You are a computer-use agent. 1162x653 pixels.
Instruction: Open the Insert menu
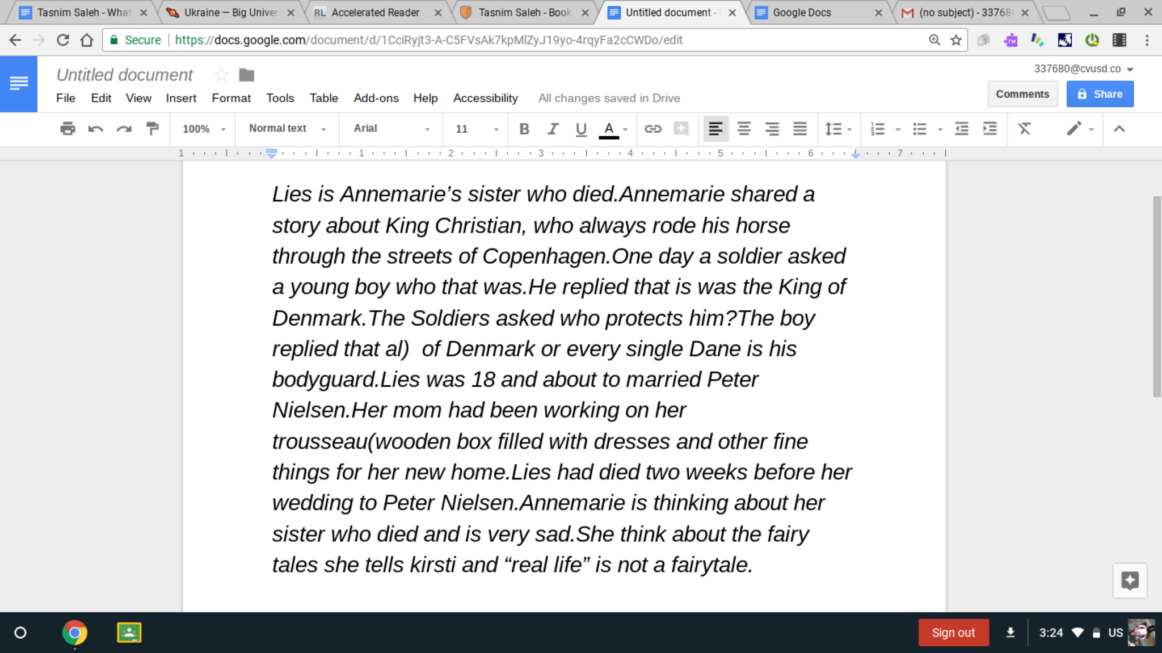click(180, 98)
